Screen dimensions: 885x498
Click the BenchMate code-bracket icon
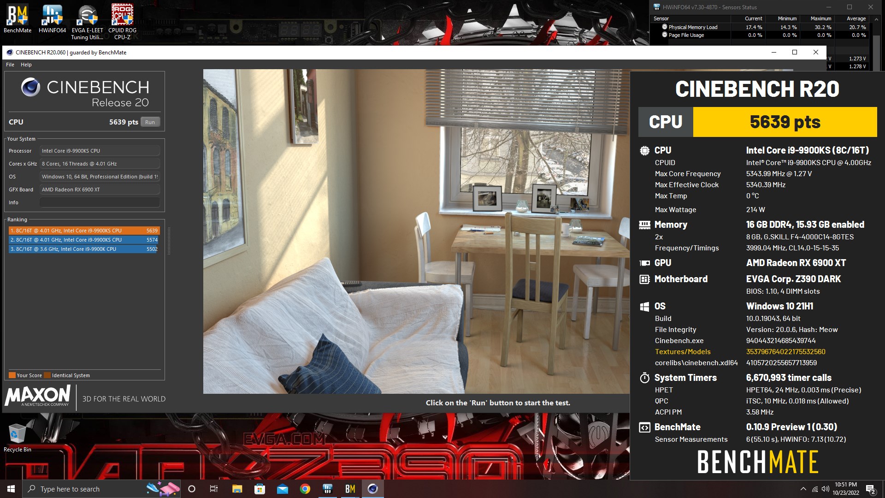(x=644, y=427)
